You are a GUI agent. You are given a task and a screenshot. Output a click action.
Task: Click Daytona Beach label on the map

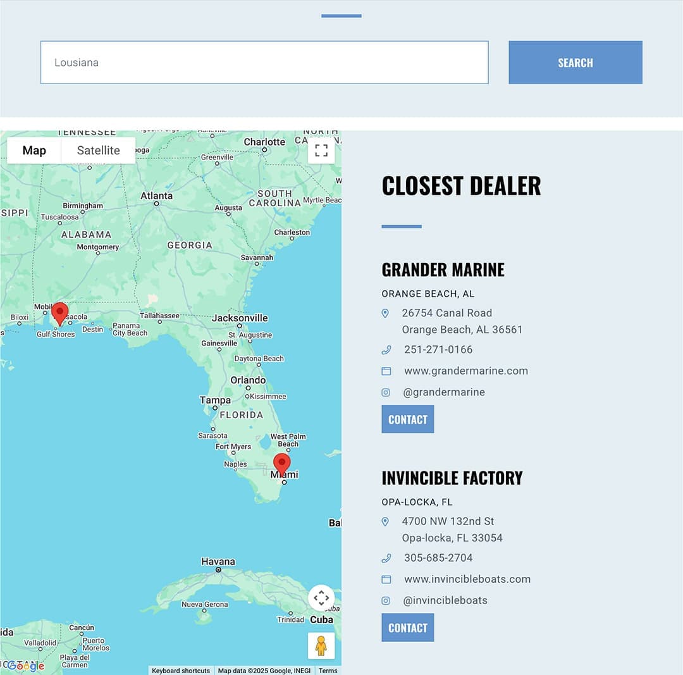(x=259, y=359)
